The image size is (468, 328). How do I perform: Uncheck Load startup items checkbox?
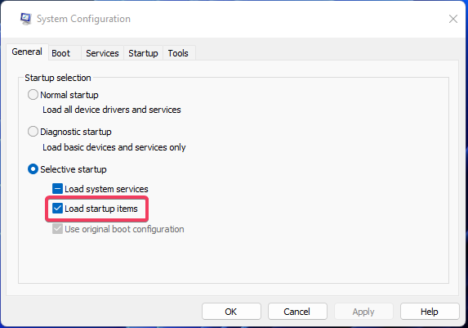tap(57, 209)
